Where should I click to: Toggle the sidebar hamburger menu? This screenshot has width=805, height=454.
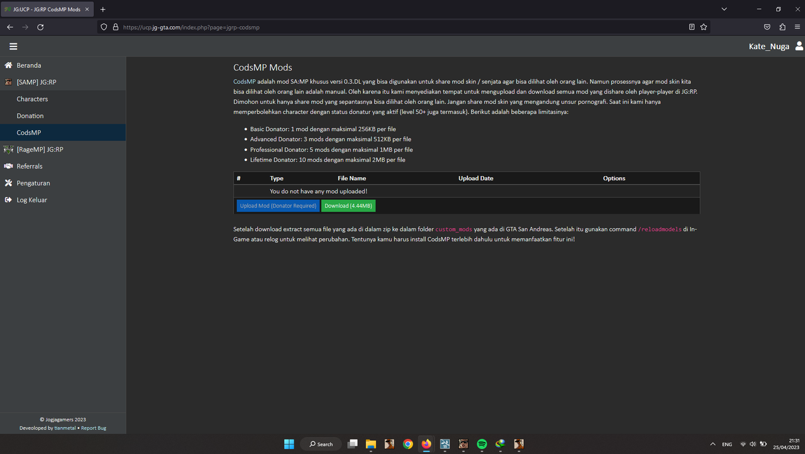(x=13, y=46)
